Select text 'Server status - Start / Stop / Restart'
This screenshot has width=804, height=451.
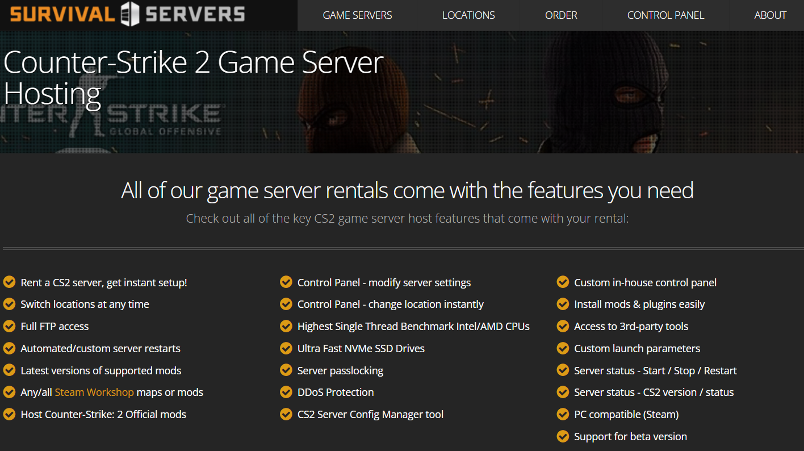(x=655, y=371)
